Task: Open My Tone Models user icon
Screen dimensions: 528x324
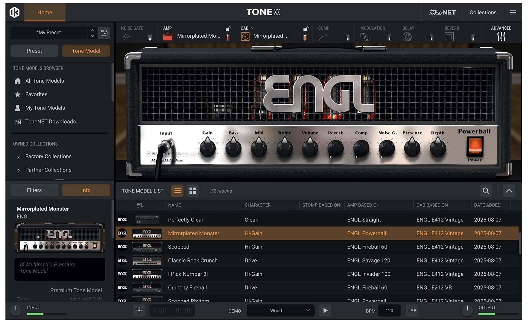Action: (x=18, y=108)
